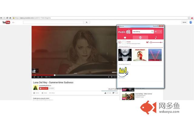Click the YouTube search magnifier button
This screenshot has height=121, width=194.
87,22
